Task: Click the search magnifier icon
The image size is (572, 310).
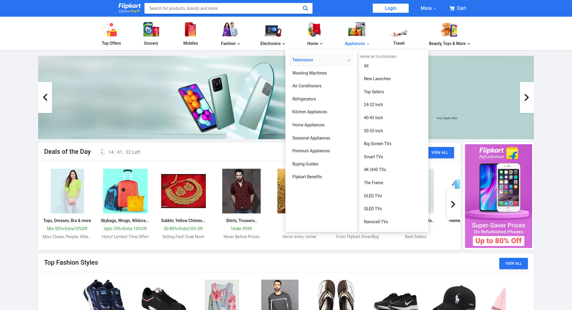Action: [305, 8]
